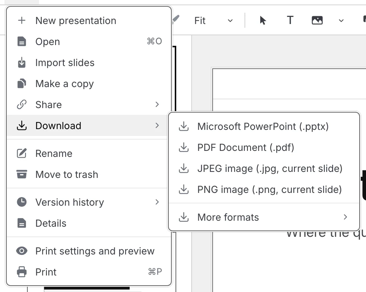
Task: Expand the Download submenu chevron
Action: click(157, 125)
